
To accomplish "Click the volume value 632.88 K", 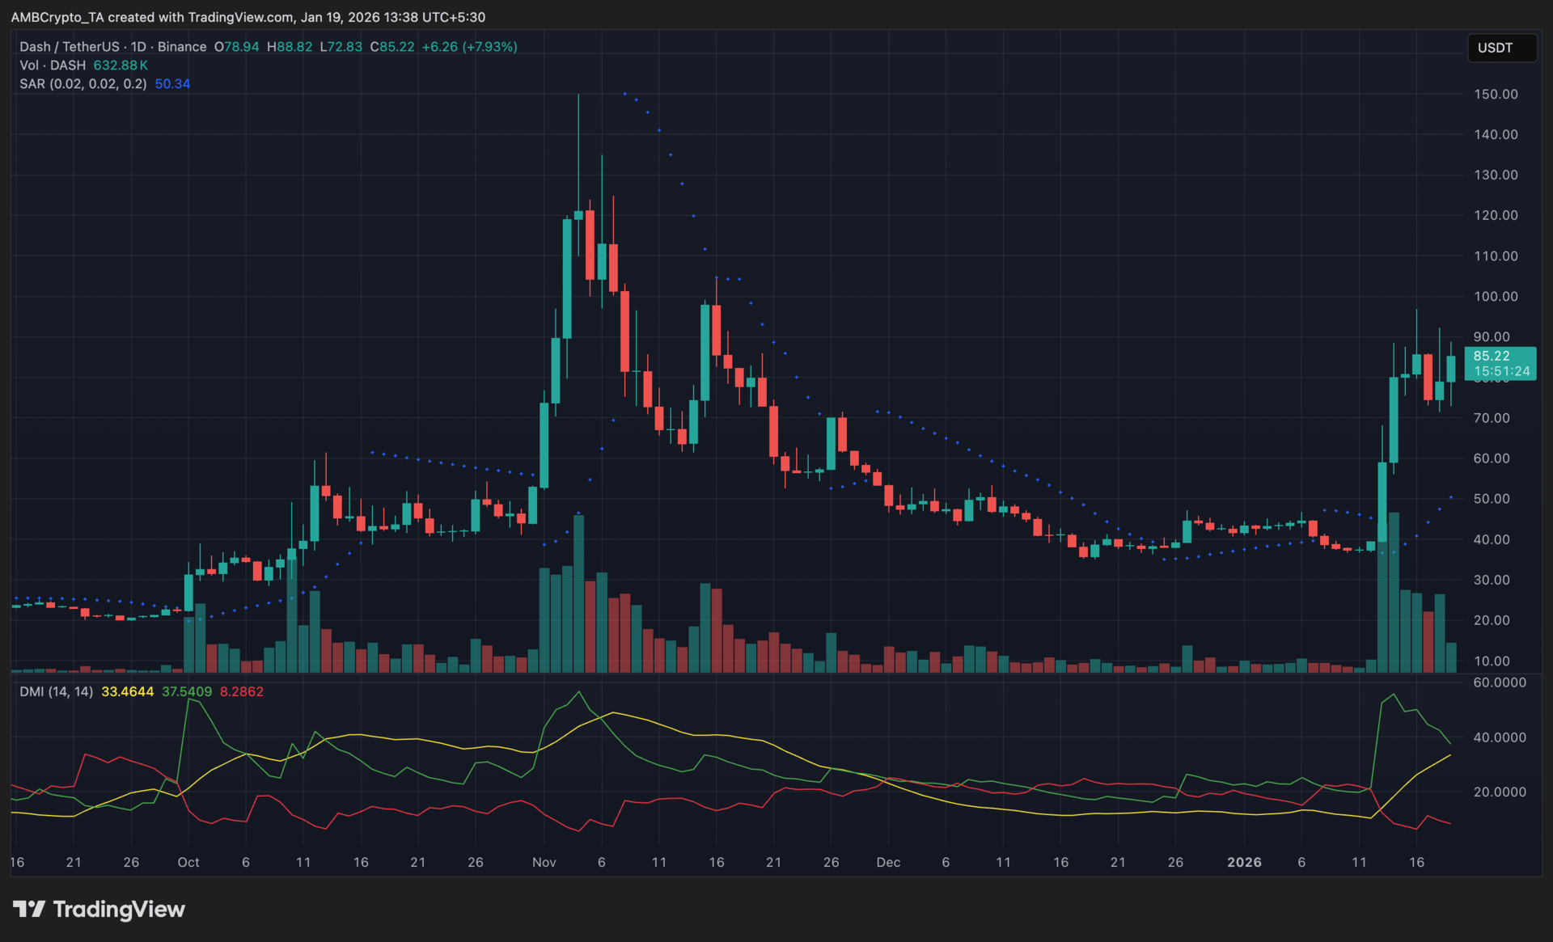I will 121,65.
